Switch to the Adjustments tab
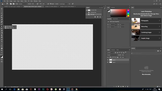This screenshot has height=91, width=162. pos(115,19)
